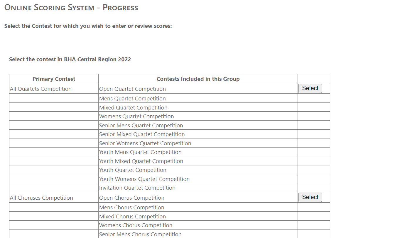This screenshot has width=400, height=238.
Task: Click the Womens Chorus Competition entry
Action: 136,225
